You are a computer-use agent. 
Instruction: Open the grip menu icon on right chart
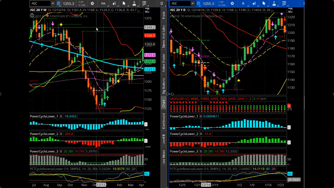[x=304, y=3]
